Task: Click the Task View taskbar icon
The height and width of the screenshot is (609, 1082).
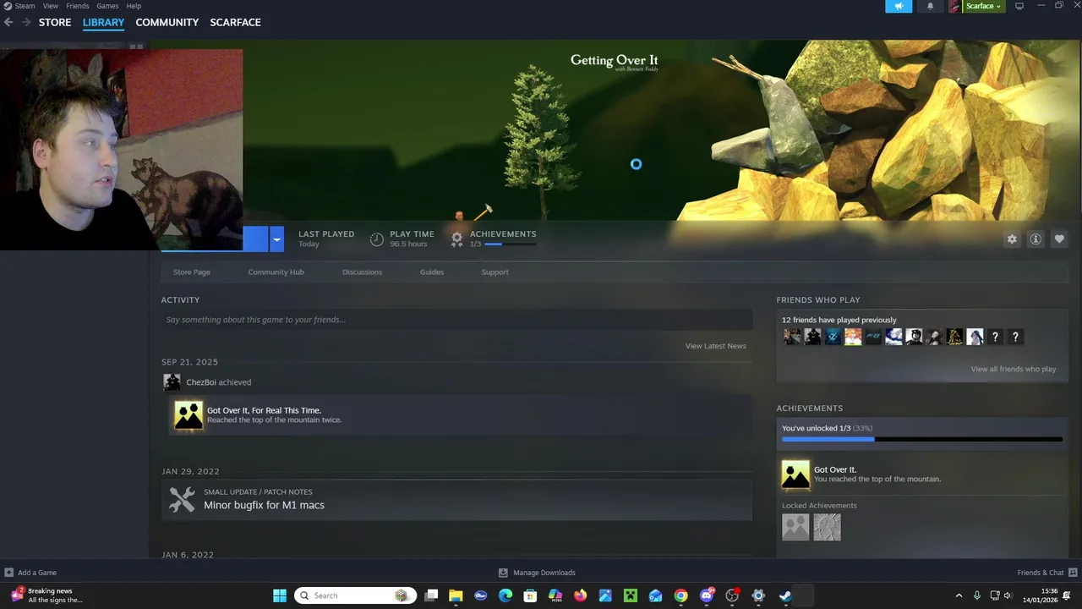Action: 431,595
